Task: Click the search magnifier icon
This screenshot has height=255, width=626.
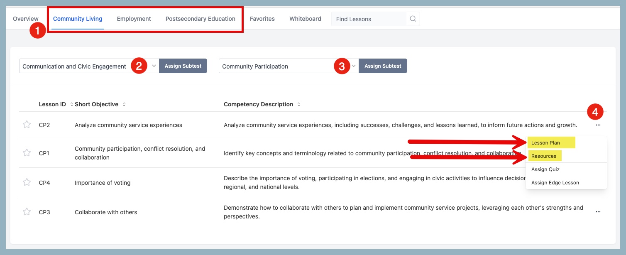Action: coord(413,19)
